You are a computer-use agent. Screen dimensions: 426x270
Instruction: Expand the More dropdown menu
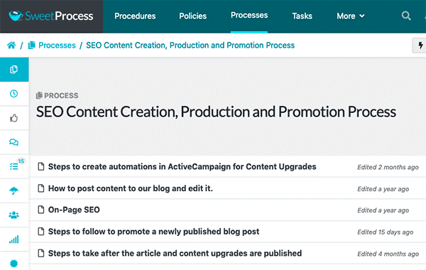(x=351, y=16)
